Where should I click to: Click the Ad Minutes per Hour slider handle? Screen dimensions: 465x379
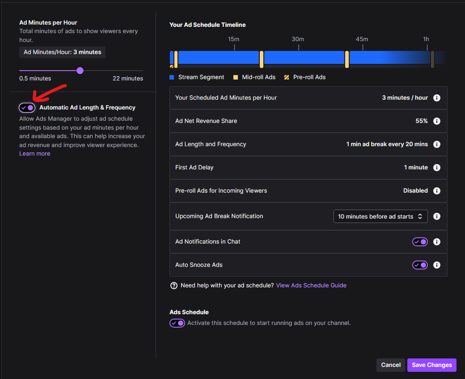(x=80, y=71)
